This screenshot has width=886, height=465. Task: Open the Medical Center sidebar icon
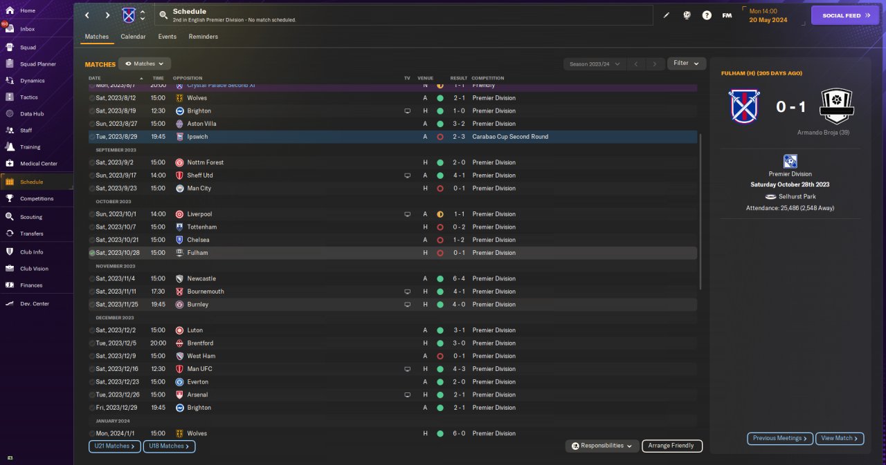(x=10, y=164)
